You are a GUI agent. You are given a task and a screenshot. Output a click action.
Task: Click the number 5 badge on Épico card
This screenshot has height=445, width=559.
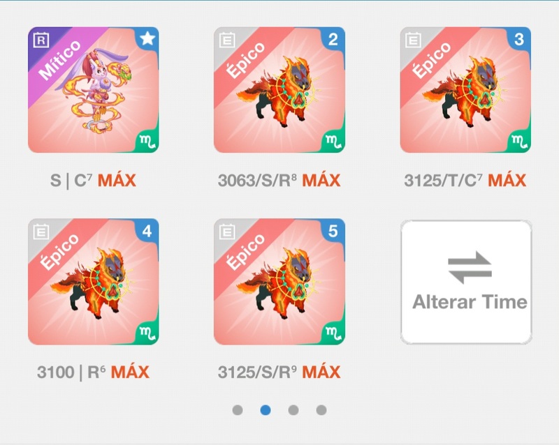pyautogui.click(x=333, y=231)
